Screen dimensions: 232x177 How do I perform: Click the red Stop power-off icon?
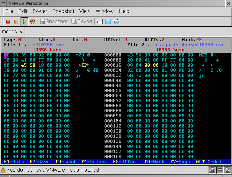point(8,22)
